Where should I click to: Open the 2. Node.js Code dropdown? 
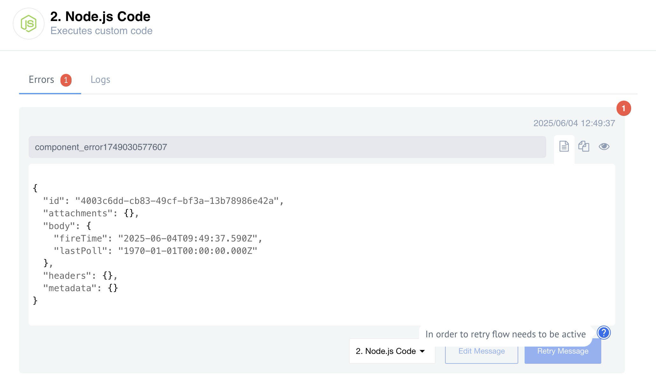pos(392,351)
